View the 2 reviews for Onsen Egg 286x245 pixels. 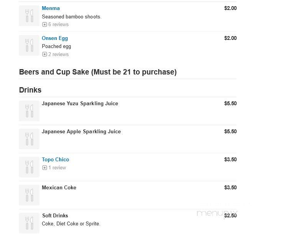coord(58,55)
